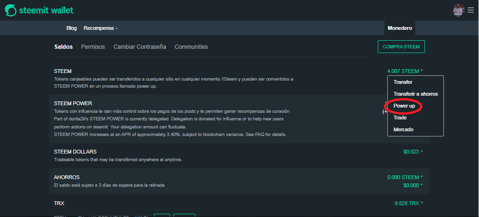Click the Steemit wallet logo icon
Screen dimensions: 479x217
pyautogui.click(x=10, y=10)
